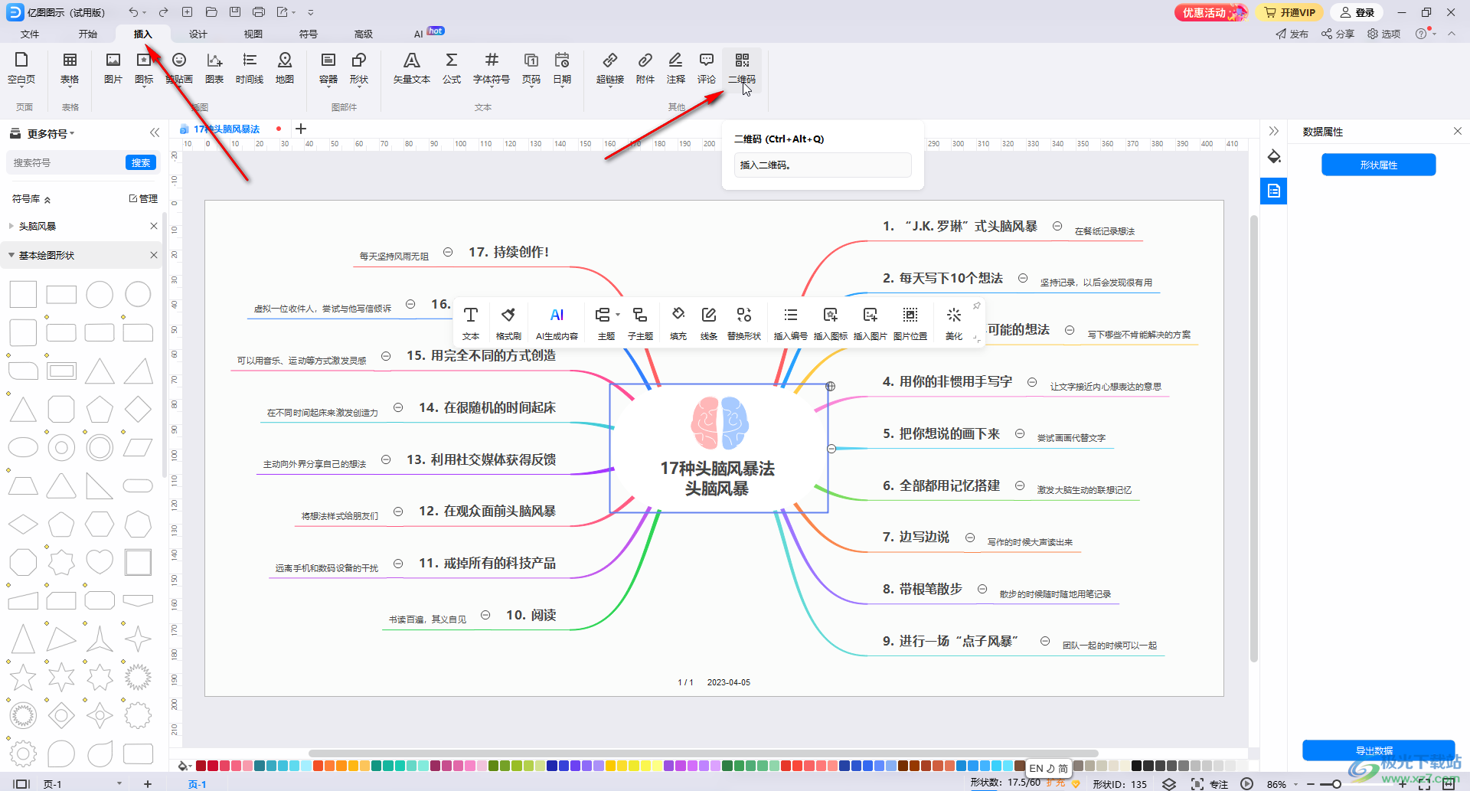Collapse branch 9. 进行一场点子风暴

(x=1045, y=641)
